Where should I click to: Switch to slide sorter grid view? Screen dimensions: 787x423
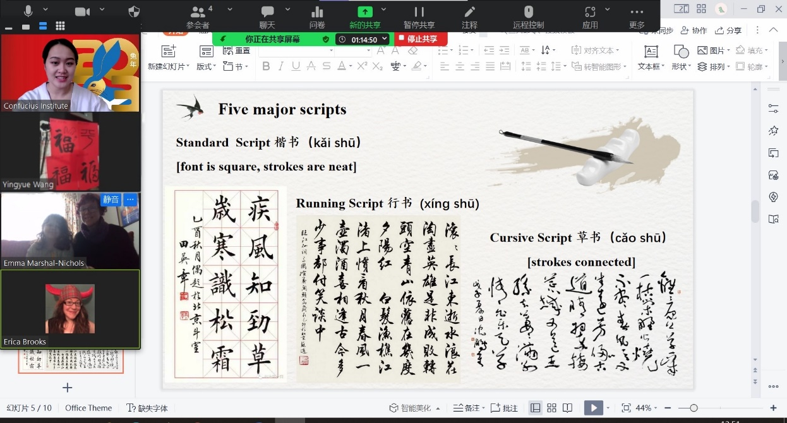551,408
